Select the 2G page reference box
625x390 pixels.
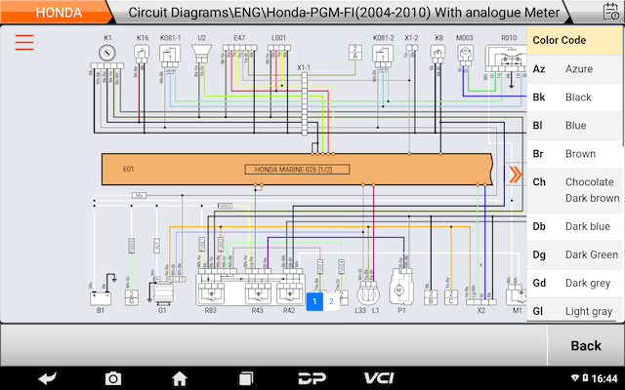(x=132, y=297)
